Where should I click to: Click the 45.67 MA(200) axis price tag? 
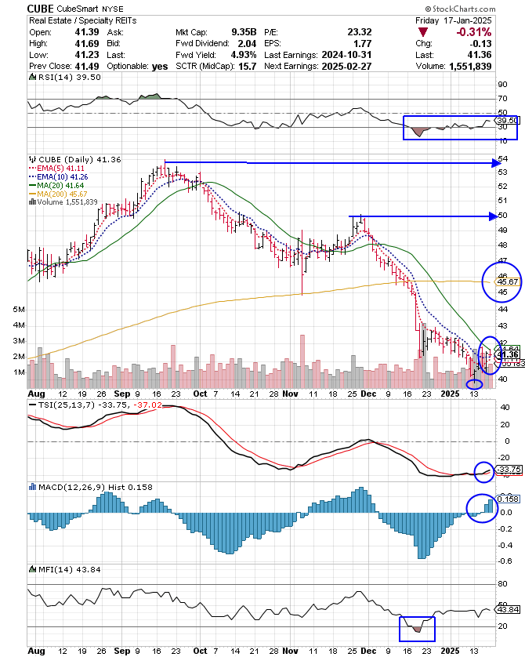(508, 282)
